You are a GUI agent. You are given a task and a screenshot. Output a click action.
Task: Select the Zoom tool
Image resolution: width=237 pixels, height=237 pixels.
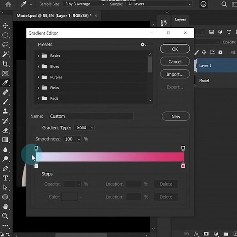[5, 216]
